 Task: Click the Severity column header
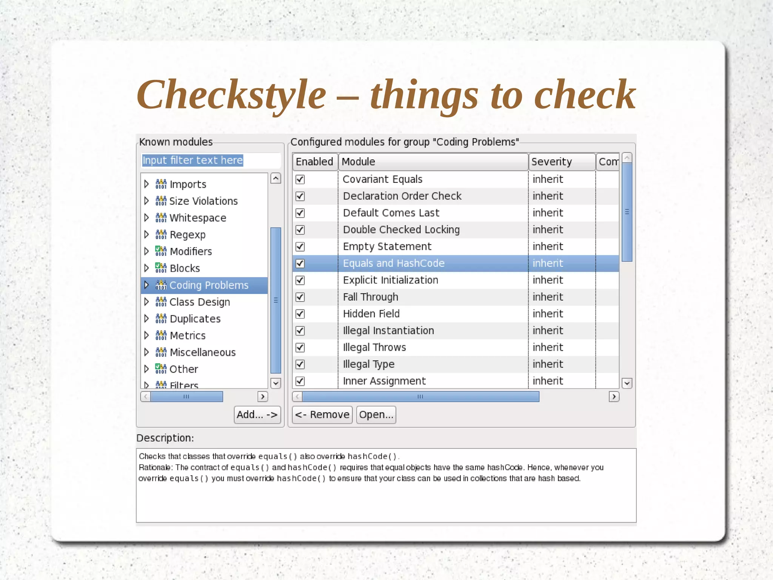click(x=561, y=162)
